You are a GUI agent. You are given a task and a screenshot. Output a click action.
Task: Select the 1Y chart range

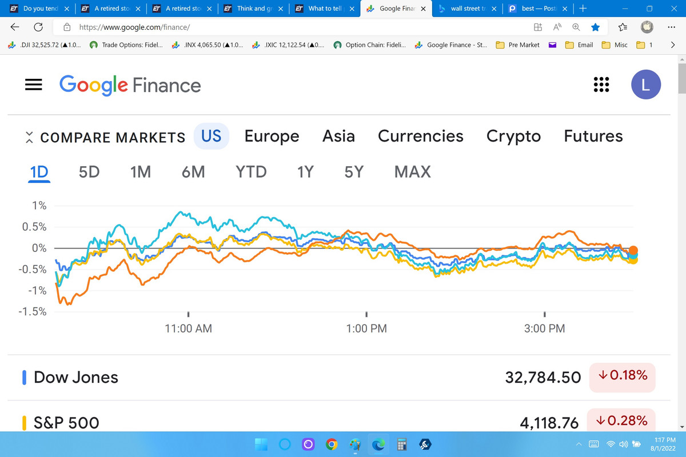point(305,171)
